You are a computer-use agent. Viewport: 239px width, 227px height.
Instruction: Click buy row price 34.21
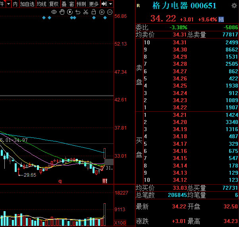[x=180, y=115]
